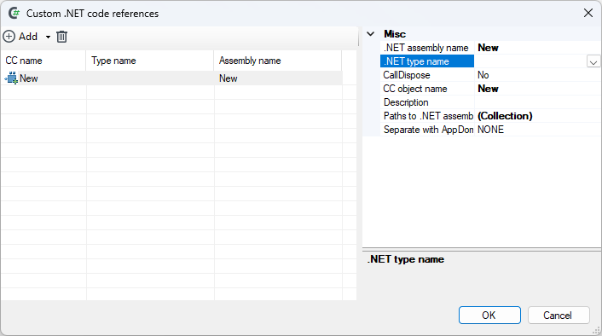Screen dimensions: 602x336
Task: Click the Assembly name column header
Action: pos(278,61)
